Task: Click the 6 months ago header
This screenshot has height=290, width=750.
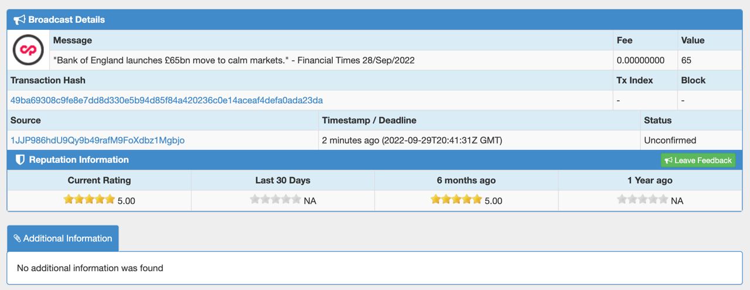Action: (x=466, y=180)
